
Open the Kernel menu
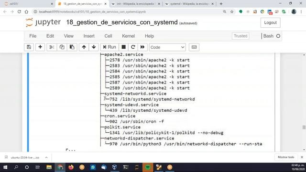129,36
